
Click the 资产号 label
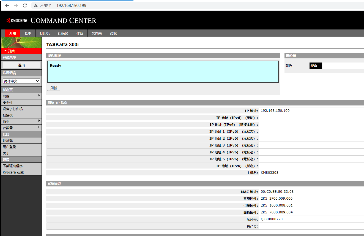(x=253, y=226)
